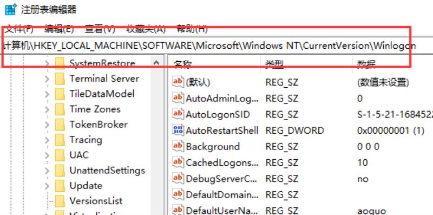Open the 收藏夹(A) favorites menu
Screen dimensions: 433x215
pyautogui.click(x=146, y=29)
